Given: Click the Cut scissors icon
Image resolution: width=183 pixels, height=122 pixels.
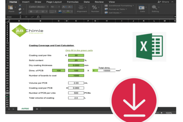Looking at the screenshot, I should (x=20, y=6).
